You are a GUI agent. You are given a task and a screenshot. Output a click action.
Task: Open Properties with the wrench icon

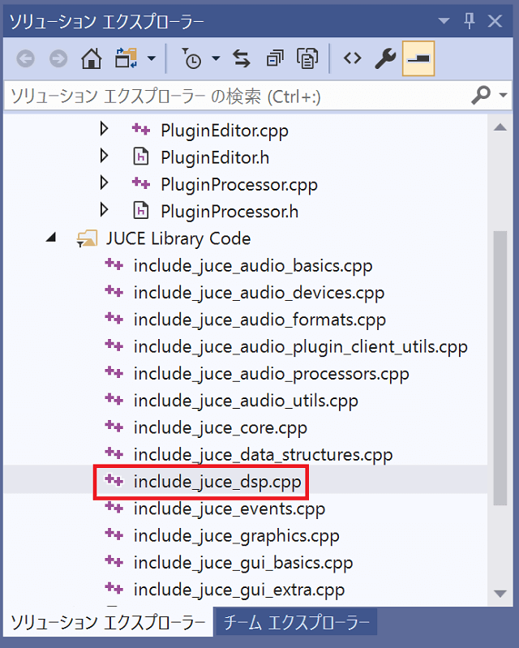point(385,58)
